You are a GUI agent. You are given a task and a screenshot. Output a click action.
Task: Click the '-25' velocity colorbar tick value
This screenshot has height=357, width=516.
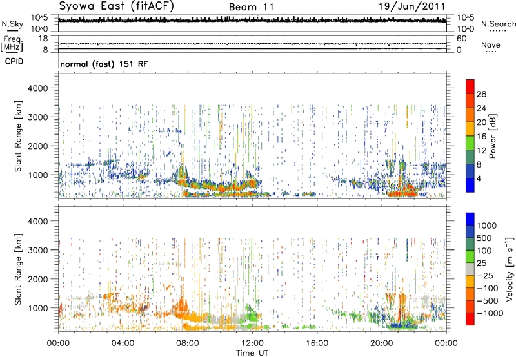[x=485, y=275]
